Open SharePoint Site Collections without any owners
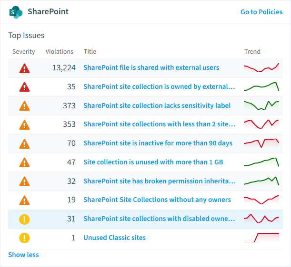 (x=157, y=200)
